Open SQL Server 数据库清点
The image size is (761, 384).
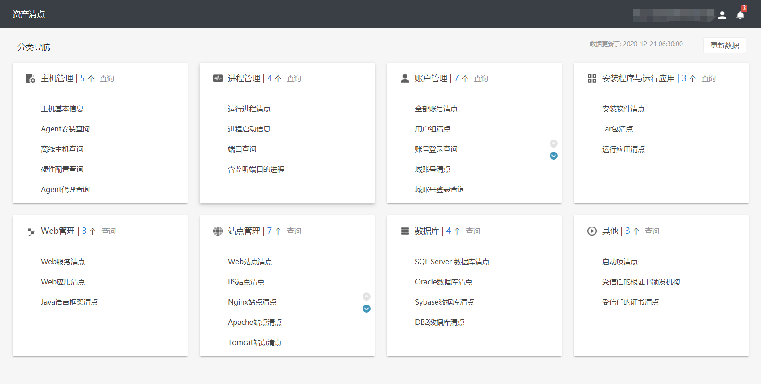[452, 262]
